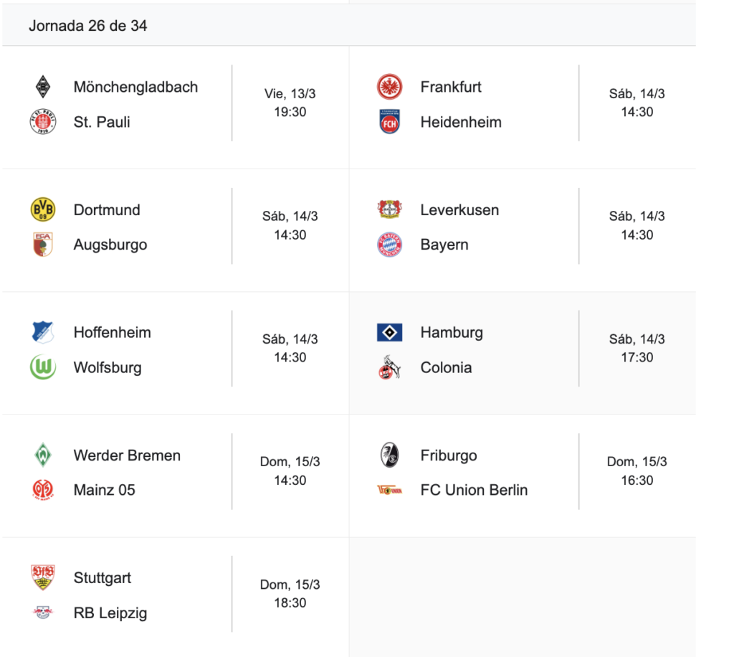
Task: Click the Mainz 05 team name
Action: (x=105, y=490)
